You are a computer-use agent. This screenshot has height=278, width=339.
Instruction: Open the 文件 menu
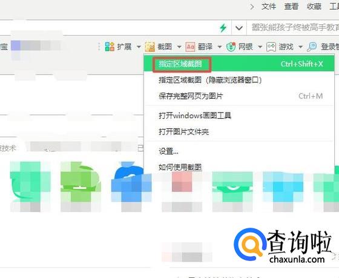pos(269,7)
